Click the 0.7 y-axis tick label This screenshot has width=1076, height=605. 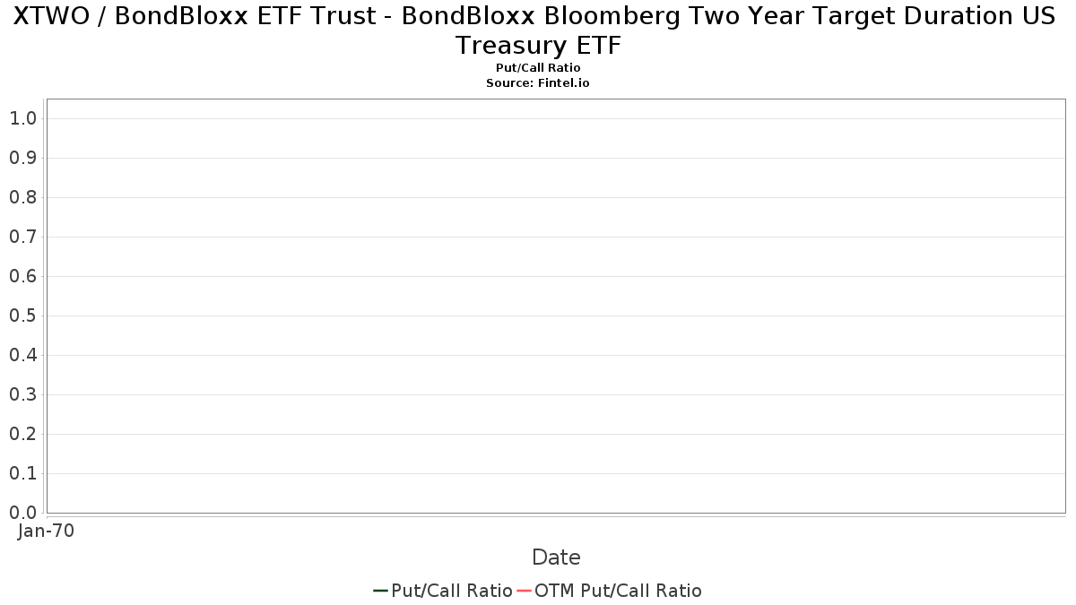coord(22,237)
